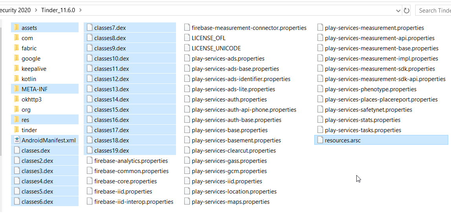Select firebase-common.properties file name
Image resolution: width=451 pixels, height=214 pixels.
click(x=132, y=171)
